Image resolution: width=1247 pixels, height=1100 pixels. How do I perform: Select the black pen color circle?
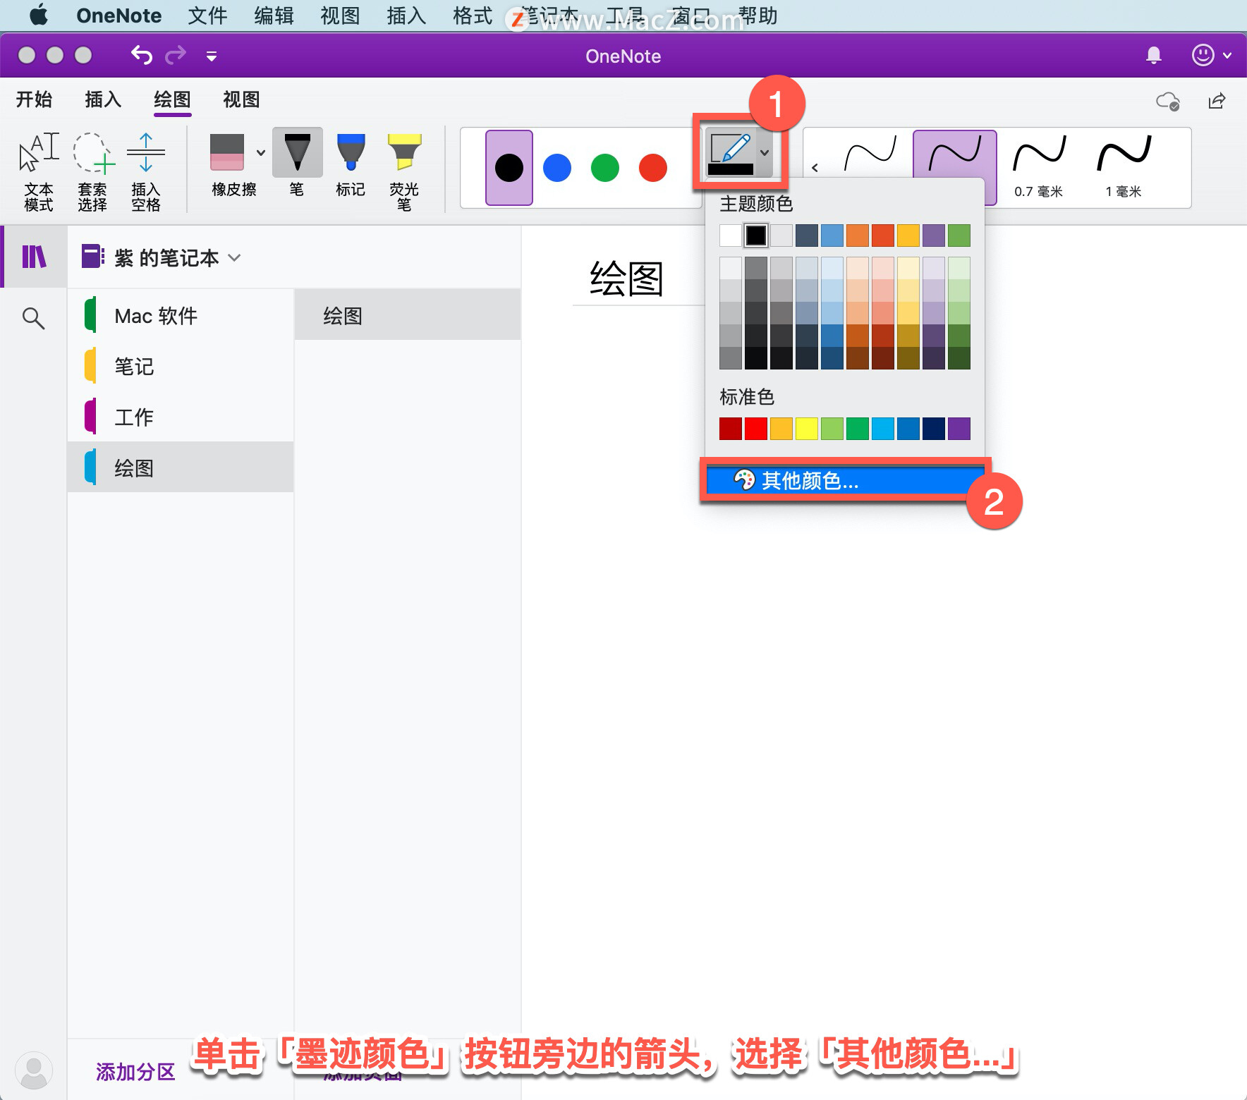pyautogui.click(x=509, y=168)
